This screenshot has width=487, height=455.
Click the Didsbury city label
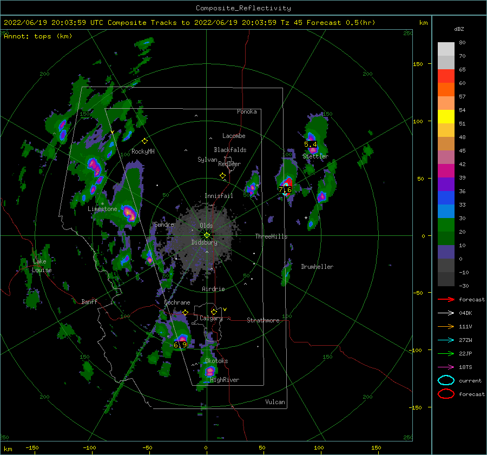204,242
